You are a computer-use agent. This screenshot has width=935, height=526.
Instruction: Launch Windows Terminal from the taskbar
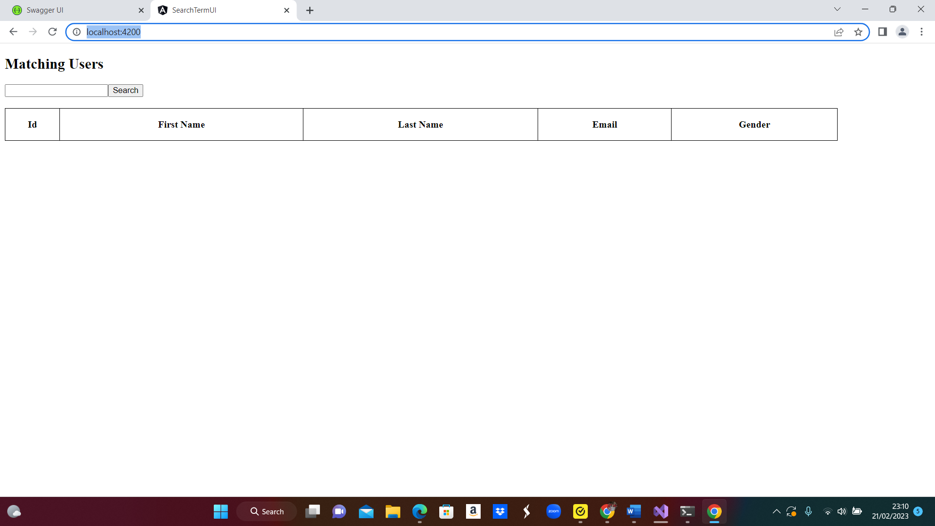687,511
